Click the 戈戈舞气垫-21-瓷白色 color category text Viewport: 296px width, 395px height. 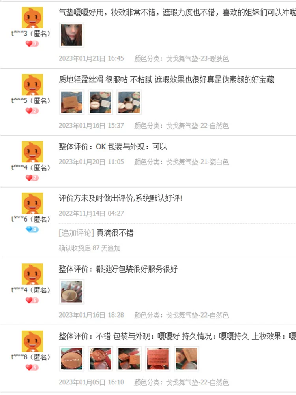pyautogui.click(x=197, y=162)
